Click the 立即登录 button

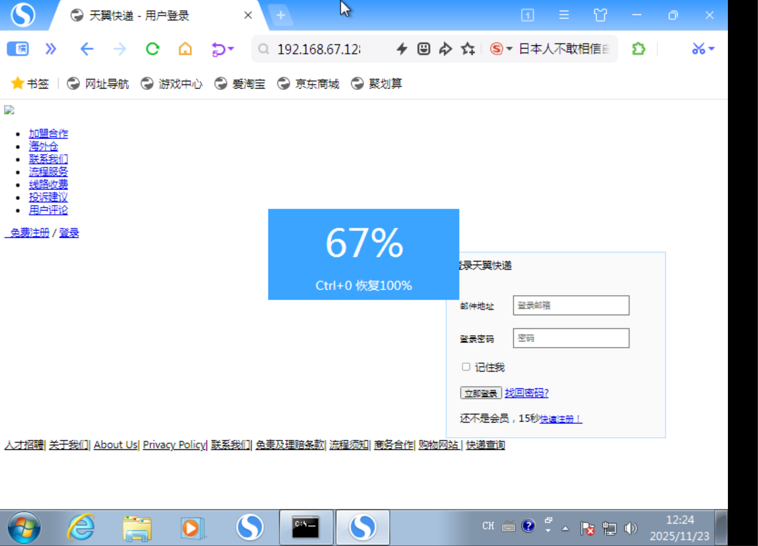click(480, 393)
